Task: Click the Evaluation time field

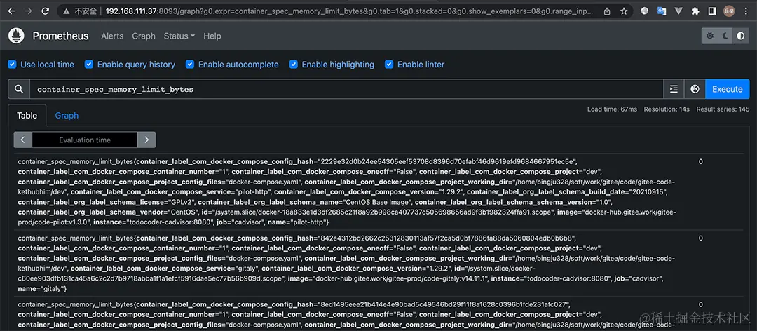Action: coord(85,140)
